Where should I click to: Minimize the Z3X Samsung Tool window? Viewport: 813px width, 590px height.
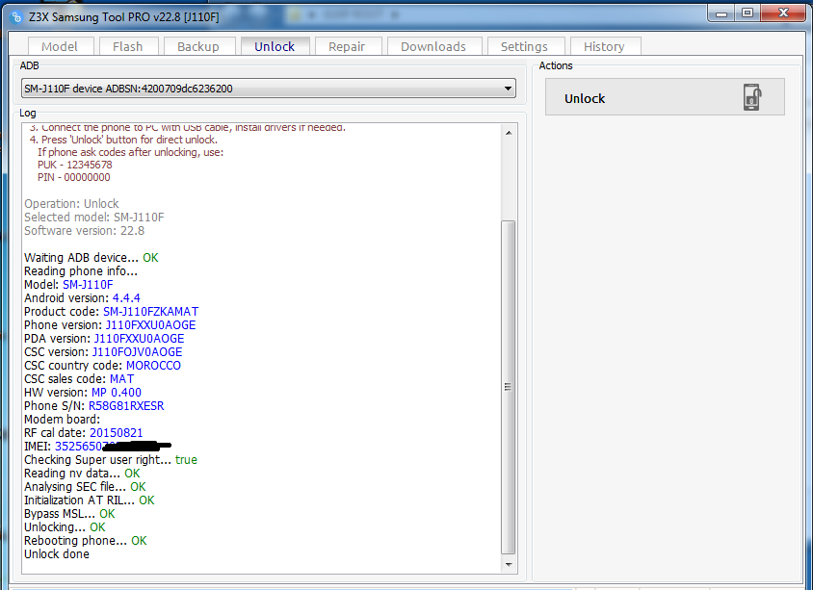point(721,13)
